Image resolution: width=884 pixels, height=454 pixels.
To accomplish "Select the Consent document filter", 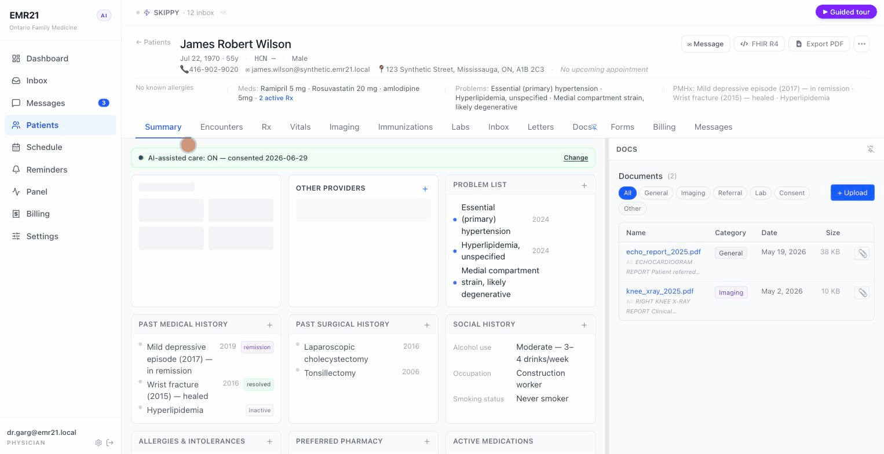I will click(x=792, y=193).
